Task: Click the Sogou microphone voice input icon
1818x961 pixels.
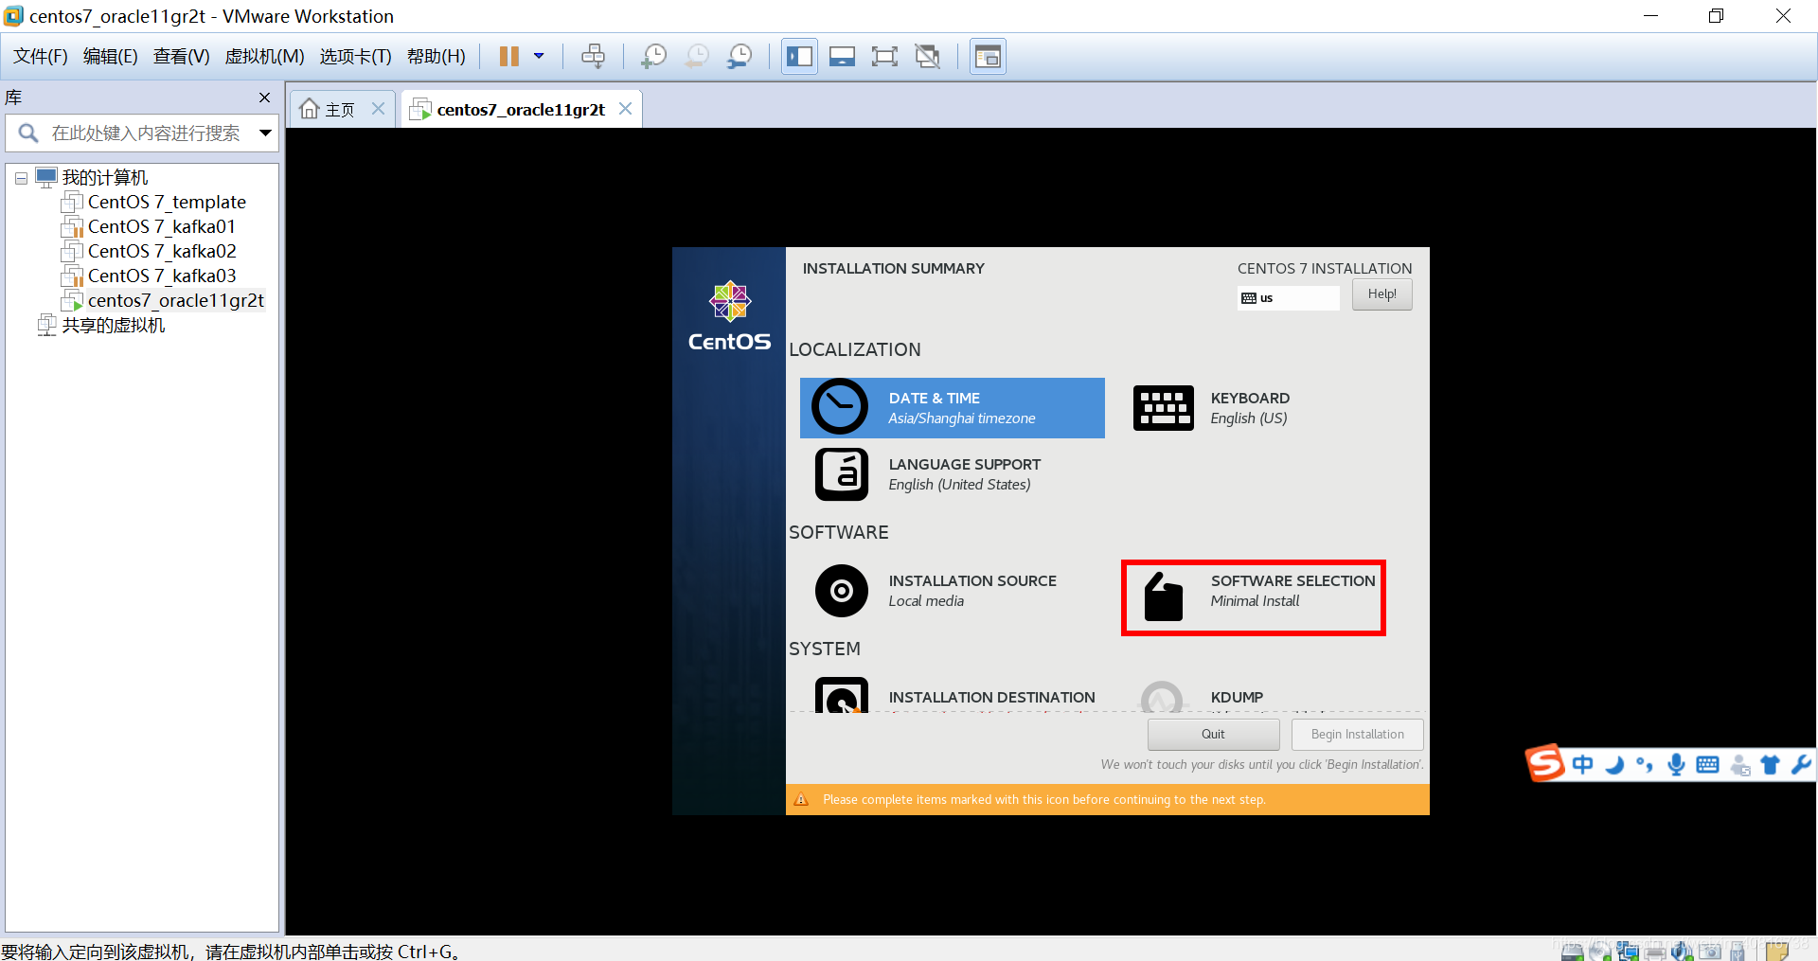Action: (1676, 765)
